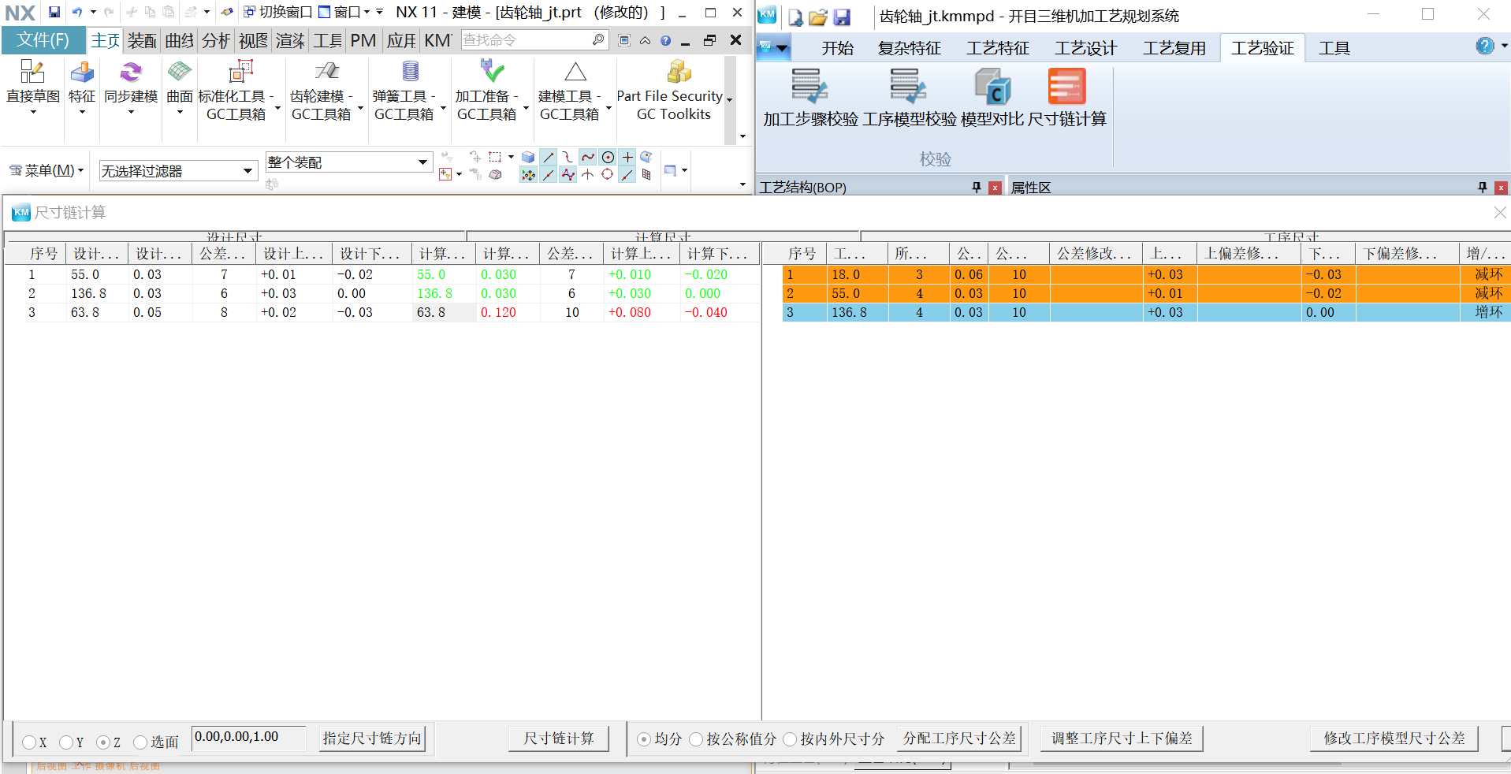Open the 模型对比 tool

[992, 87]
